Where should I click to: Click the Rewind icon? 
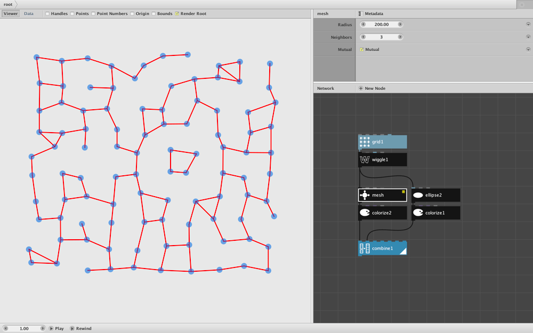pos(72,329)
